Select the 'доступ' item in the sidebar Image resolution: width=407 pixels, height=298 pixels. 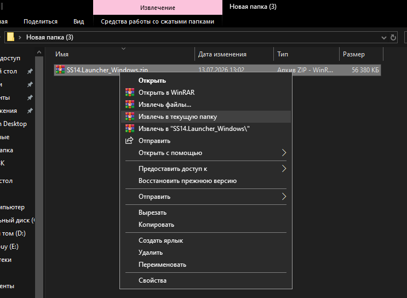point(10,58)
